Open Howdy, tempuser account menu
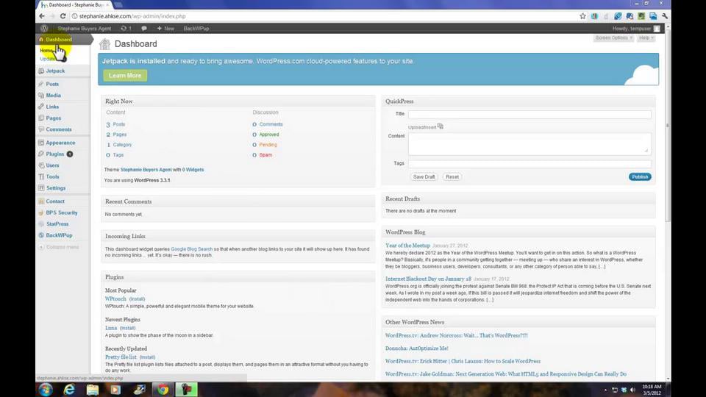 coord(635,29)
